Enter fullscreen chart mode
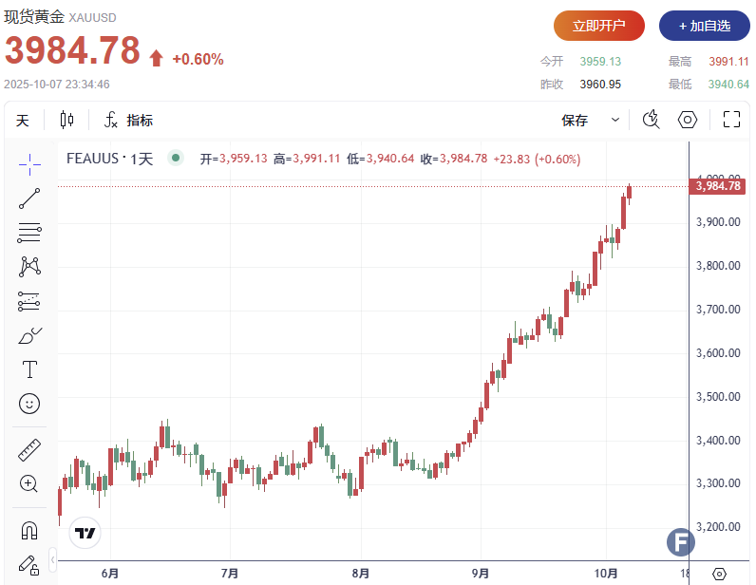Screen dimensions: 756x585 pyautogui.click(x=731, y=120)
